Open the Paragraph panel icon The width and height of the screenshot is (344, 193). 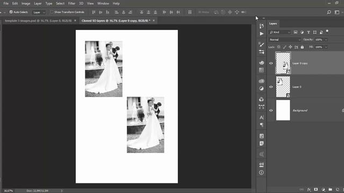pos(262,125)
